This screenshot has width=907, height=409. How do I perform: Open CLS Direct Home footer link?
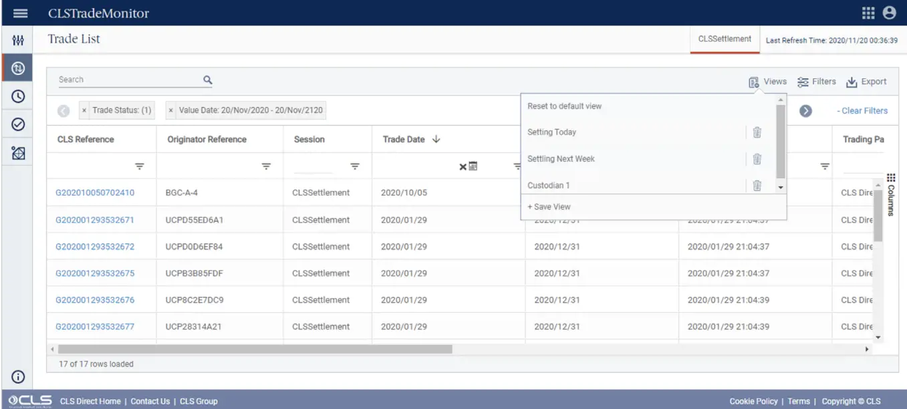point(90,402)
